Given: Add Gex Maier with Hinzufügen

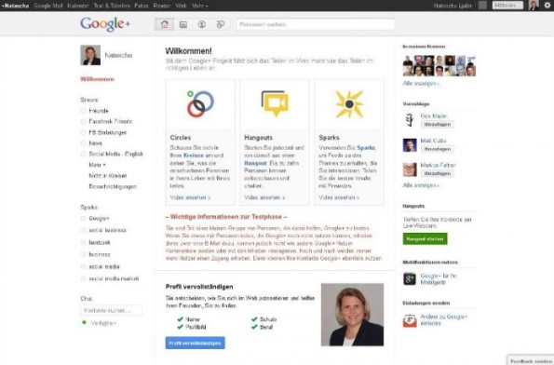Looking at the screenshot, I should pos(437,125).
